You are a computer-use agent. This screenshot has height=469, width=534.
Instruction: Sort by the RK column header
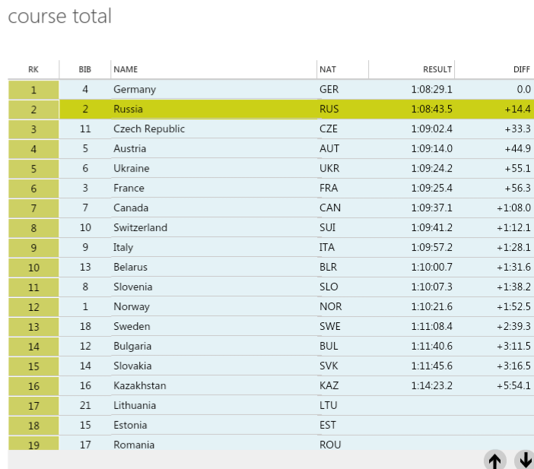(33, 69)
